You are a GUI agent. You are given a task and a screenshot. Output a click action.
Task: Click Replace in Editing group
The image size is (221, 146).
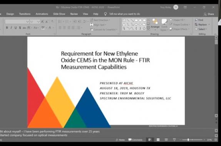[x=202, y=25]
